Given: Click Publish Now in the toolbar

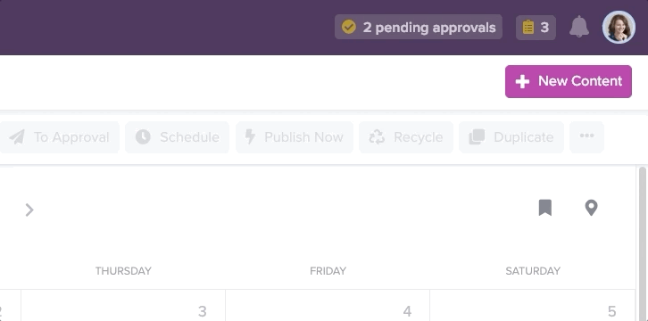Looking at the screenshot, I should (295, 137).
